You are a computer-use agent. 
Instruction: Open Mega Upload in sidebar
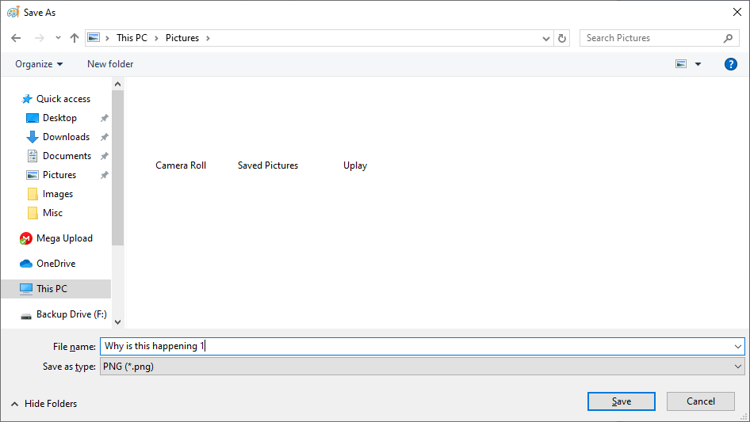click(63, 238)
